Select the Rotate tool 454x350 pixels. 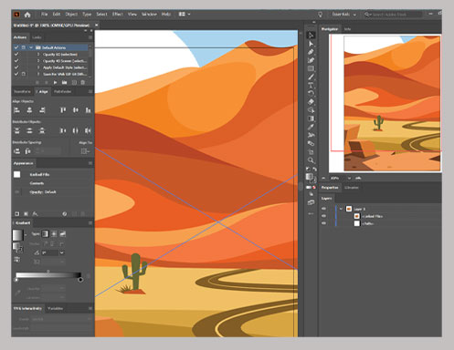click(311, 94)
